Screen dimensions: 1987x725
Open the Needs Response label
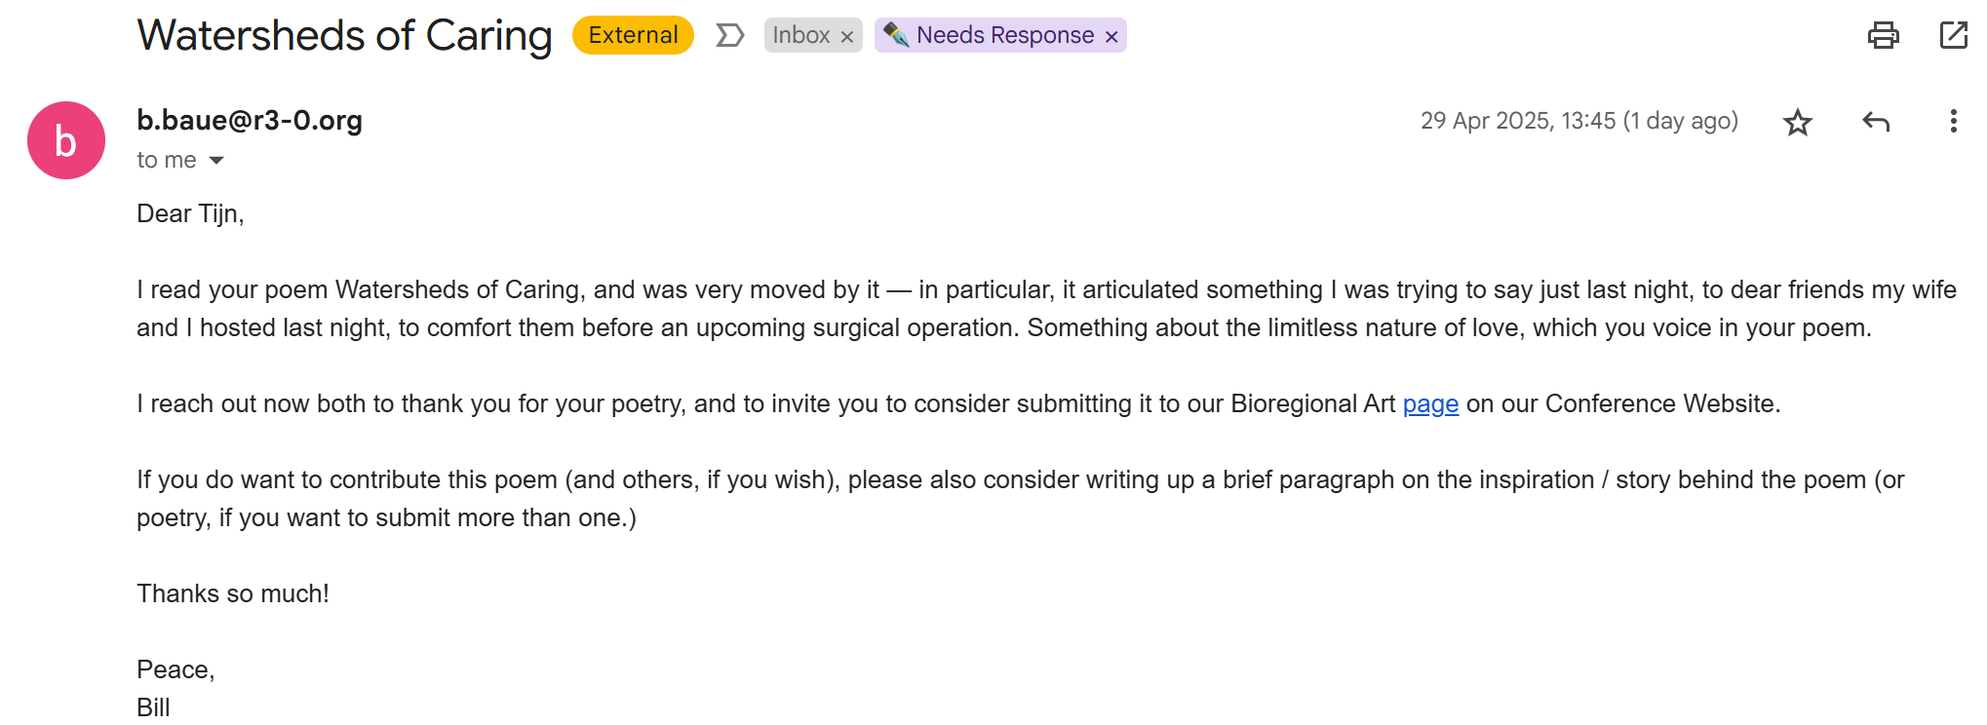[x=1004, y=36]
